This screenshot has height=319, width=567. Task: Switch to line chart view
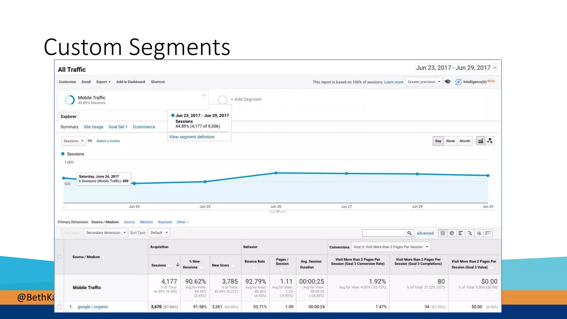click(480, 141)
